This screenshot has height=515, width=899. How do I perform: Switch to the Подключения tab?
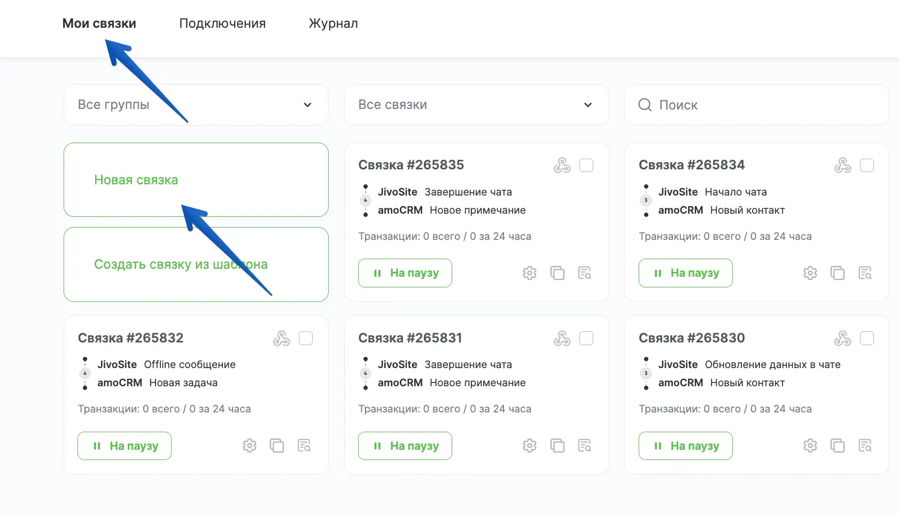click(x=222, y=24)
